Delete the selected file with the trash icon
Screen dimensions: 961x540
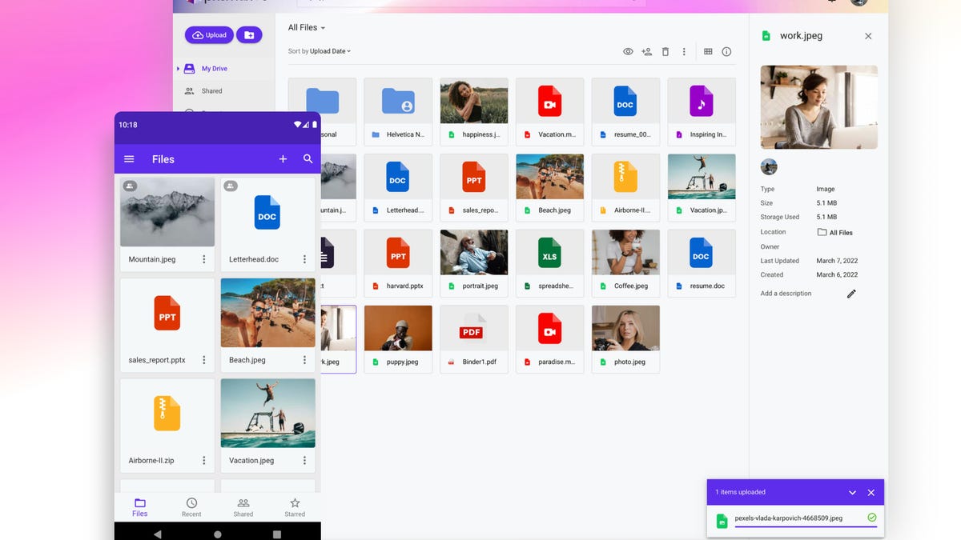point(665,52)
